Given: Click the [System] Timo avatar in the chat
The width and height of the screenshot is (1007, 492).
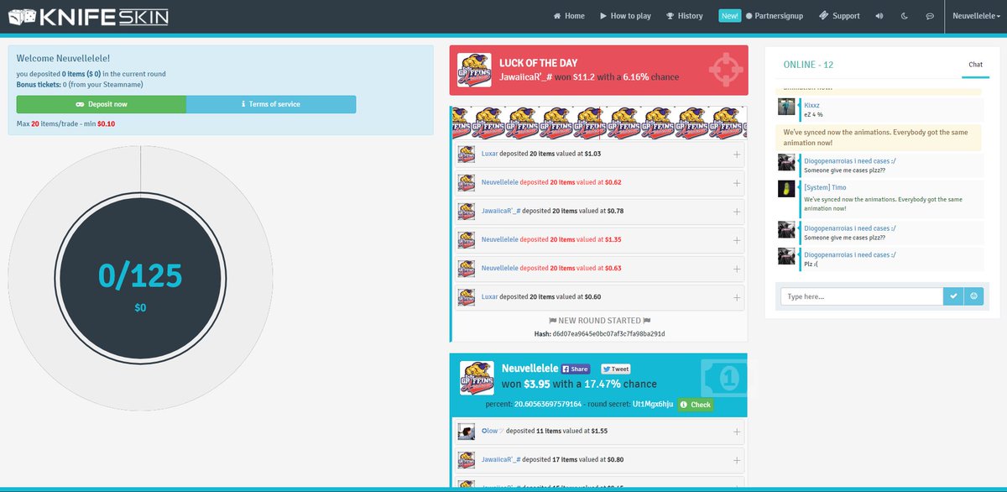Looking at the screenshot, I should 786,189.
